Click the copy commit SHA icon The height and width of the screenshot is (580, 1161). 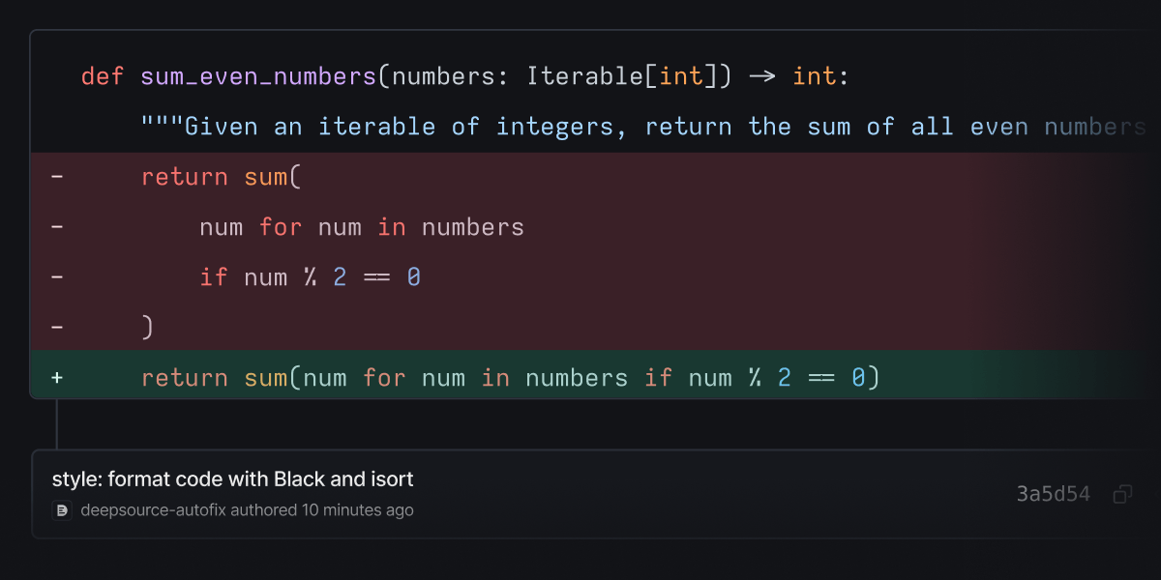(x=1122, y=493)
